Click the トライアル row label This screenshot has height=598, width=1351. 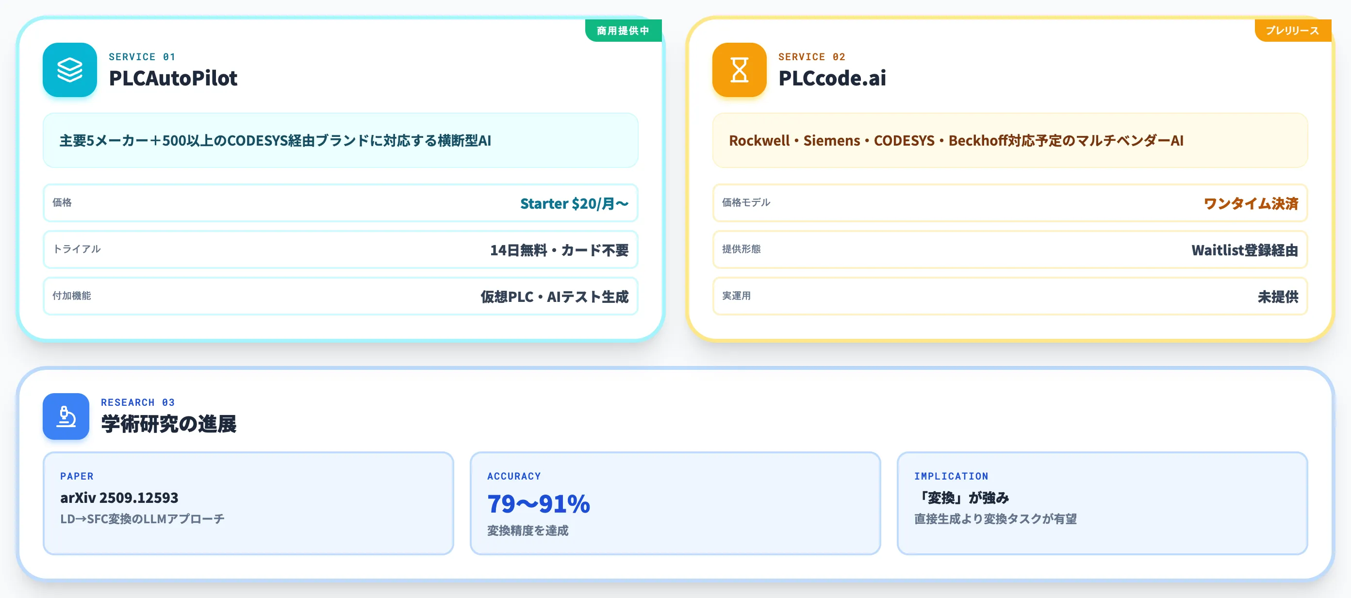[x=77, y=249]
